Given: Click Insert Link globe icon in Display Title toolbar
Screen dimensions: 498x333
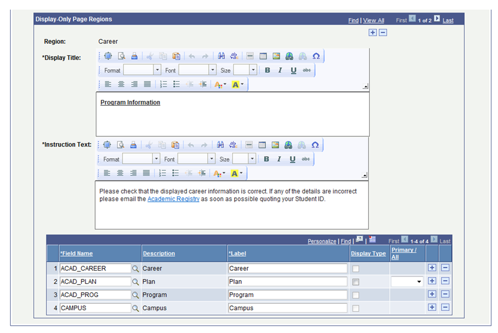Looking at the screenshot, I should click(x=289, y=56).
